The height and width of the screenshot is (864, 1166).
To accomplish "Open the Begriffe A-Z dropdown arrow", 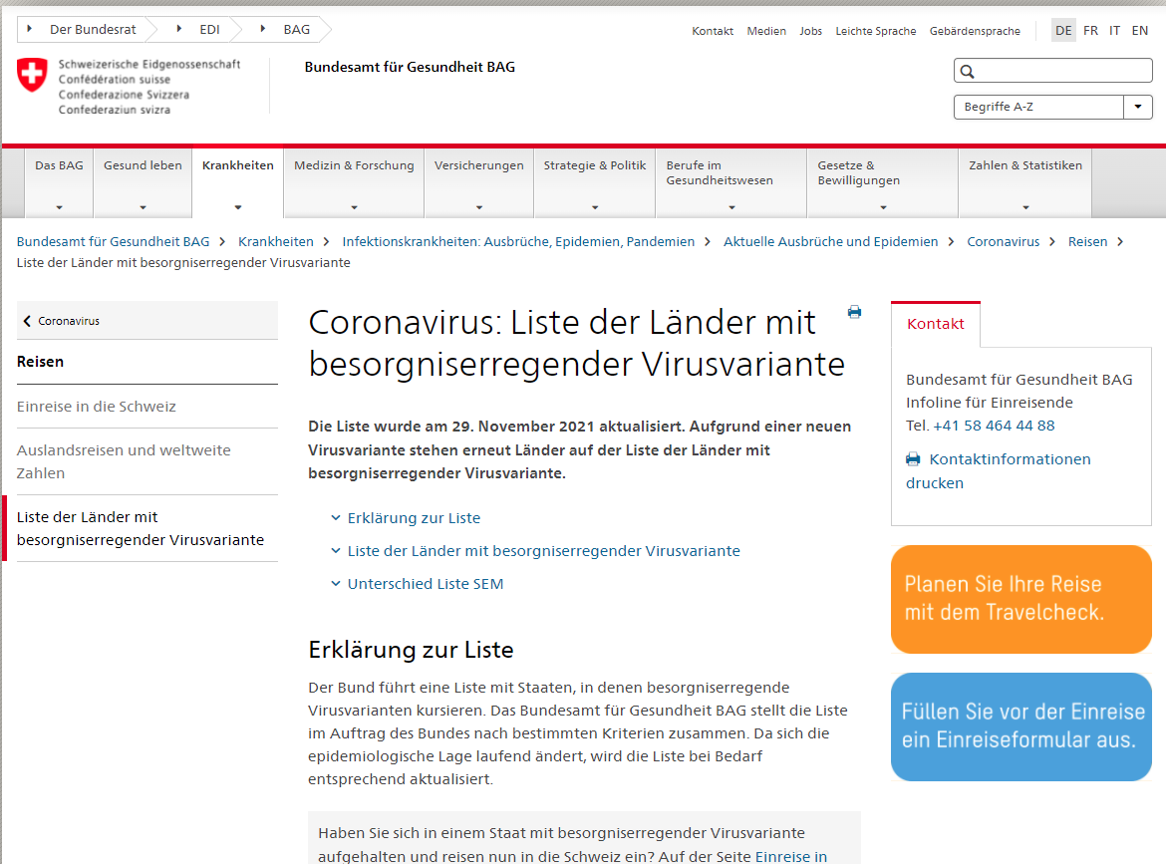I will [1138, 107].
